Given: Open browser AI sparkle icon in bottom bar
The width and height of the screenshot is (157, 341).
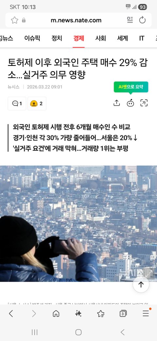Looking at the screenshot, I should pyautogui.click(x=78, y=313).
